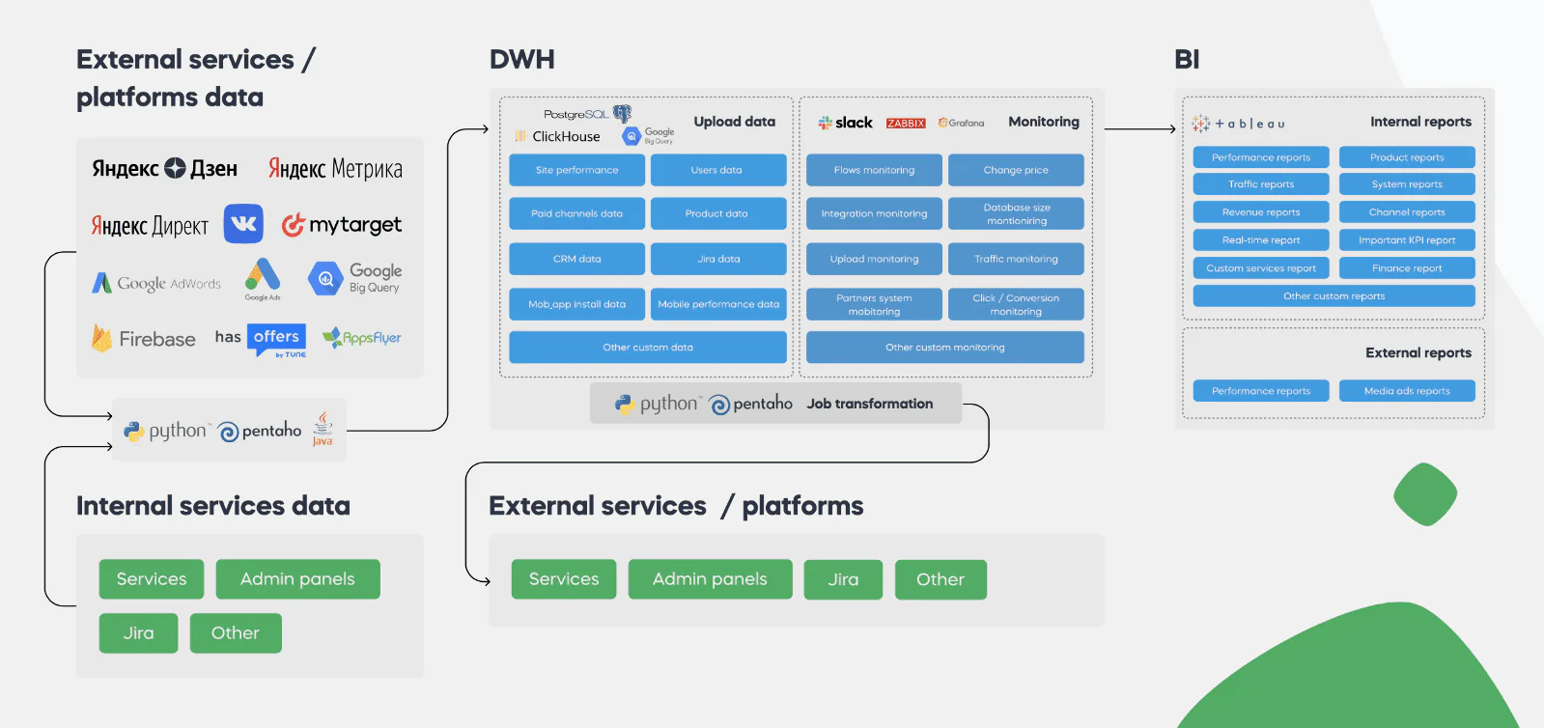Click the pentaho logo in Job transformation
This screenshot has width=1544, height=728.
pos(751,404)
